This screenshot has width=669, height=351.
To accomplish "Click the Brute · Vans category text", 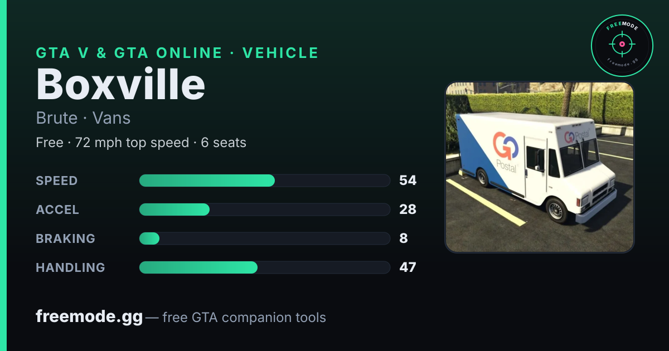I will 83,118.
